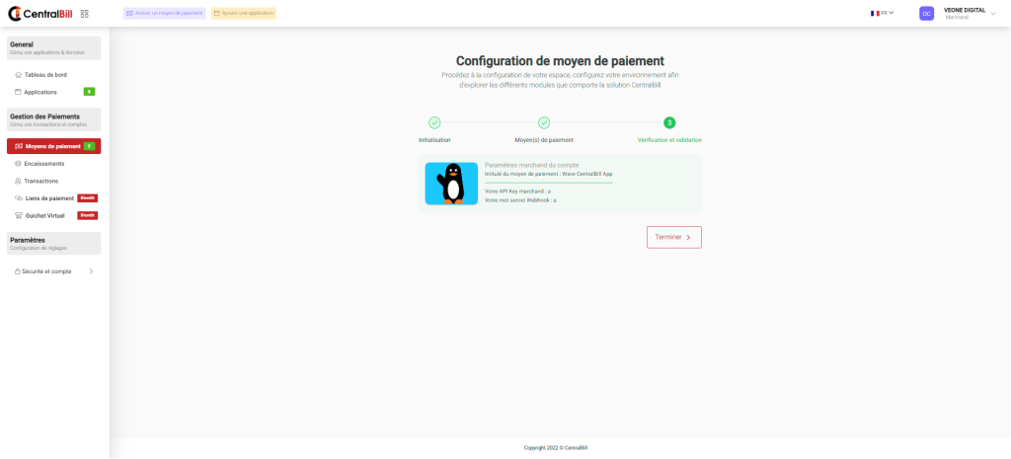Click the 'Ajouter une application' button
The height and width of the screenshot is (459, 1011).
click(244, 13)
